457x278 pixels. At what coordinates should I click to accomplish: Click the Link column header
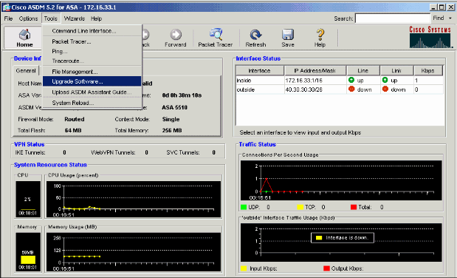396,71
